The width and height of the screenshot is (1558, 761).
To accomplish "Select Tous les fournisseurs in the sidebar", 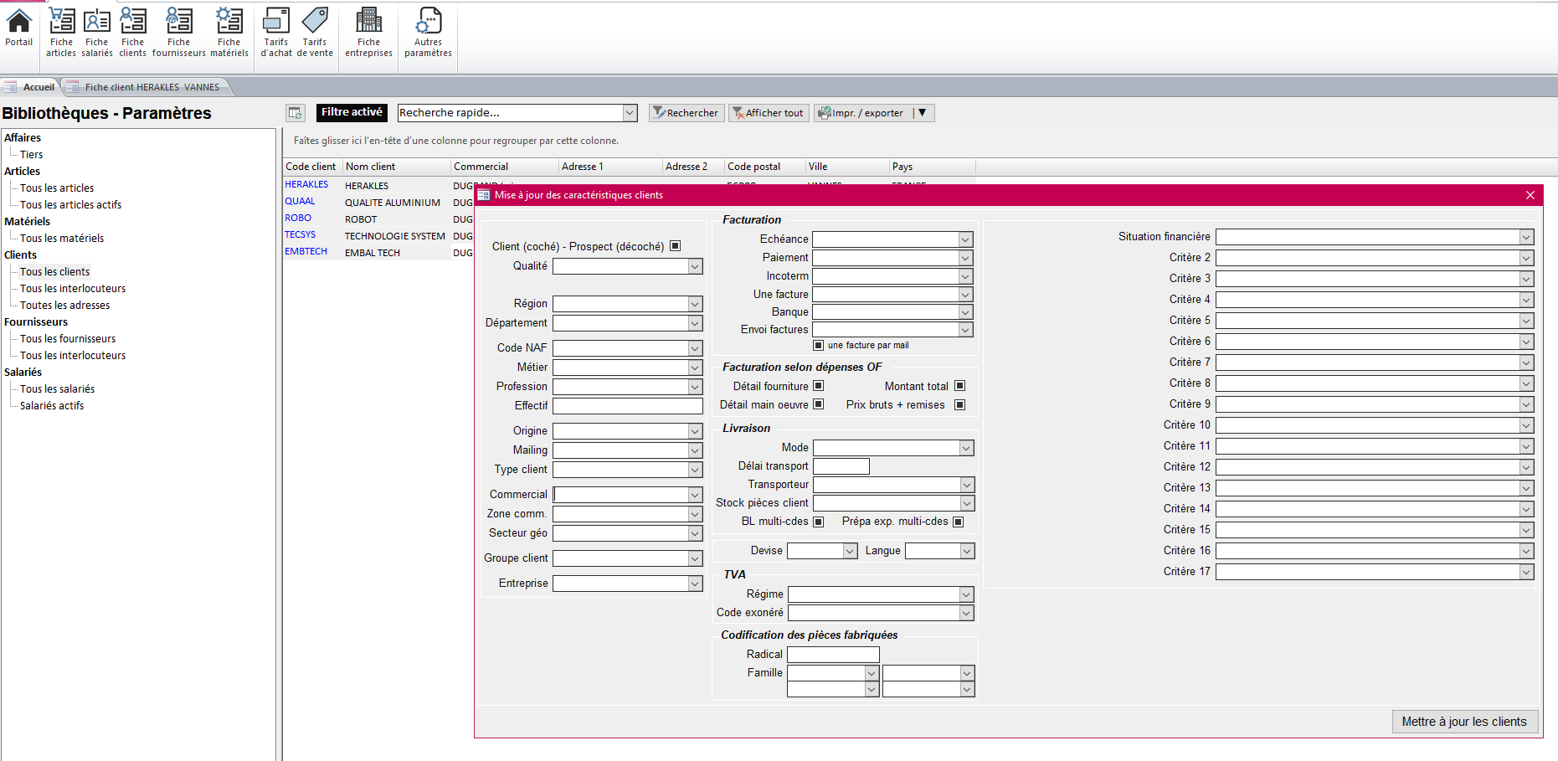I will pos(68,338).
